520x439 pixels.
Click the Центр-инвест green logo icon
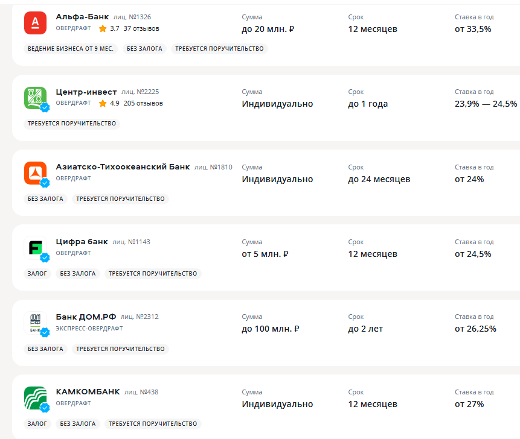pos(35,98)
